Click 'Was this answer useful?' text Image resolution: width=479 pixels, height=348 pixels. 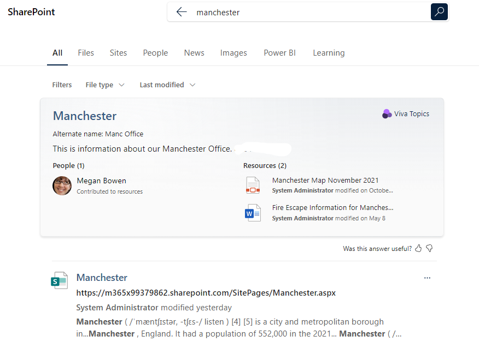click(x=377, y=249)
